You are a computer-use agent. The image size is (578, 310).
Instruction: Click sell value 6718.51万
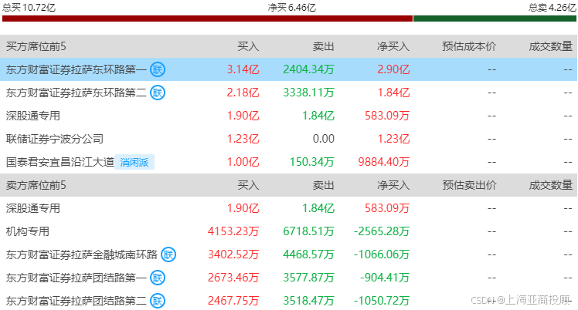pos(308,231)
